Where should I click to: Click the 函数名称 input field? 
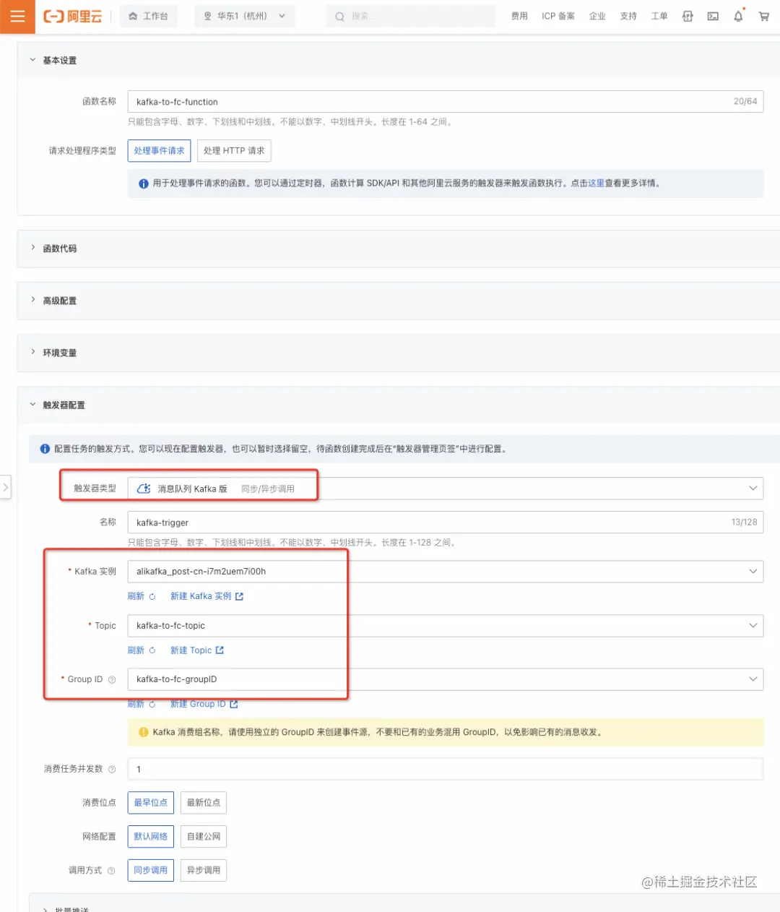(x=445, y=102)
